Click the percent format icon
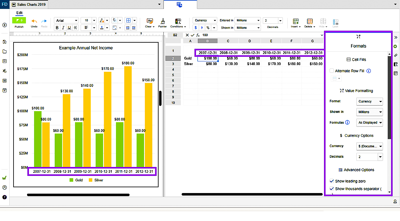Image resolution: width=400 pixels, height=221 pixels. tap(208, 28)
